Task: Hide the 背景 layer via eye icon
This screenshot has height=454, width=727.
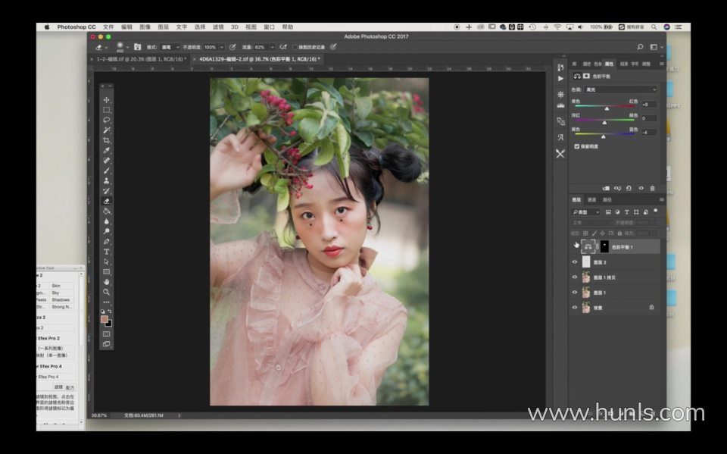Action: 575,307
